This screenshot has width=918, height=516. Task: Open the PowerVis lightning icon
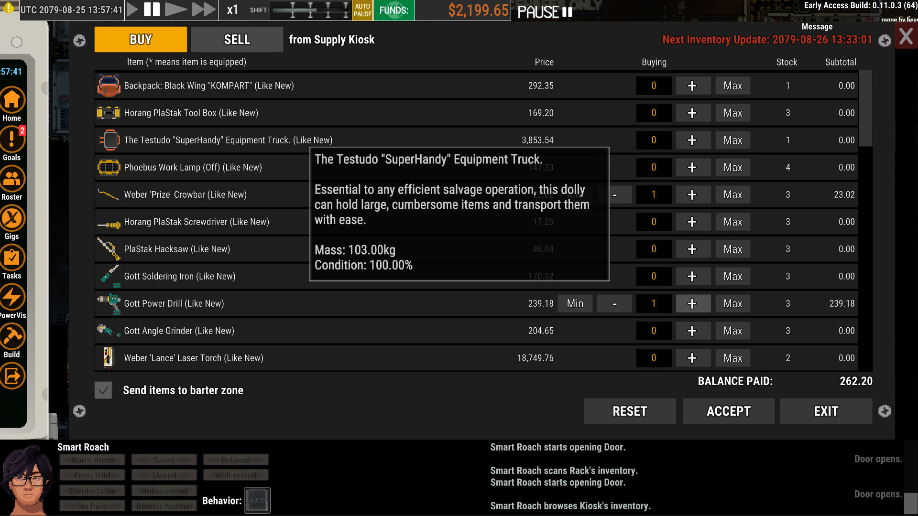pyautogui.click(x=12, y=297)
